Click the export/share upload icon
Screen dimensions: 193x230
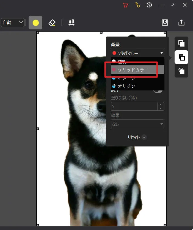point(181,23)
